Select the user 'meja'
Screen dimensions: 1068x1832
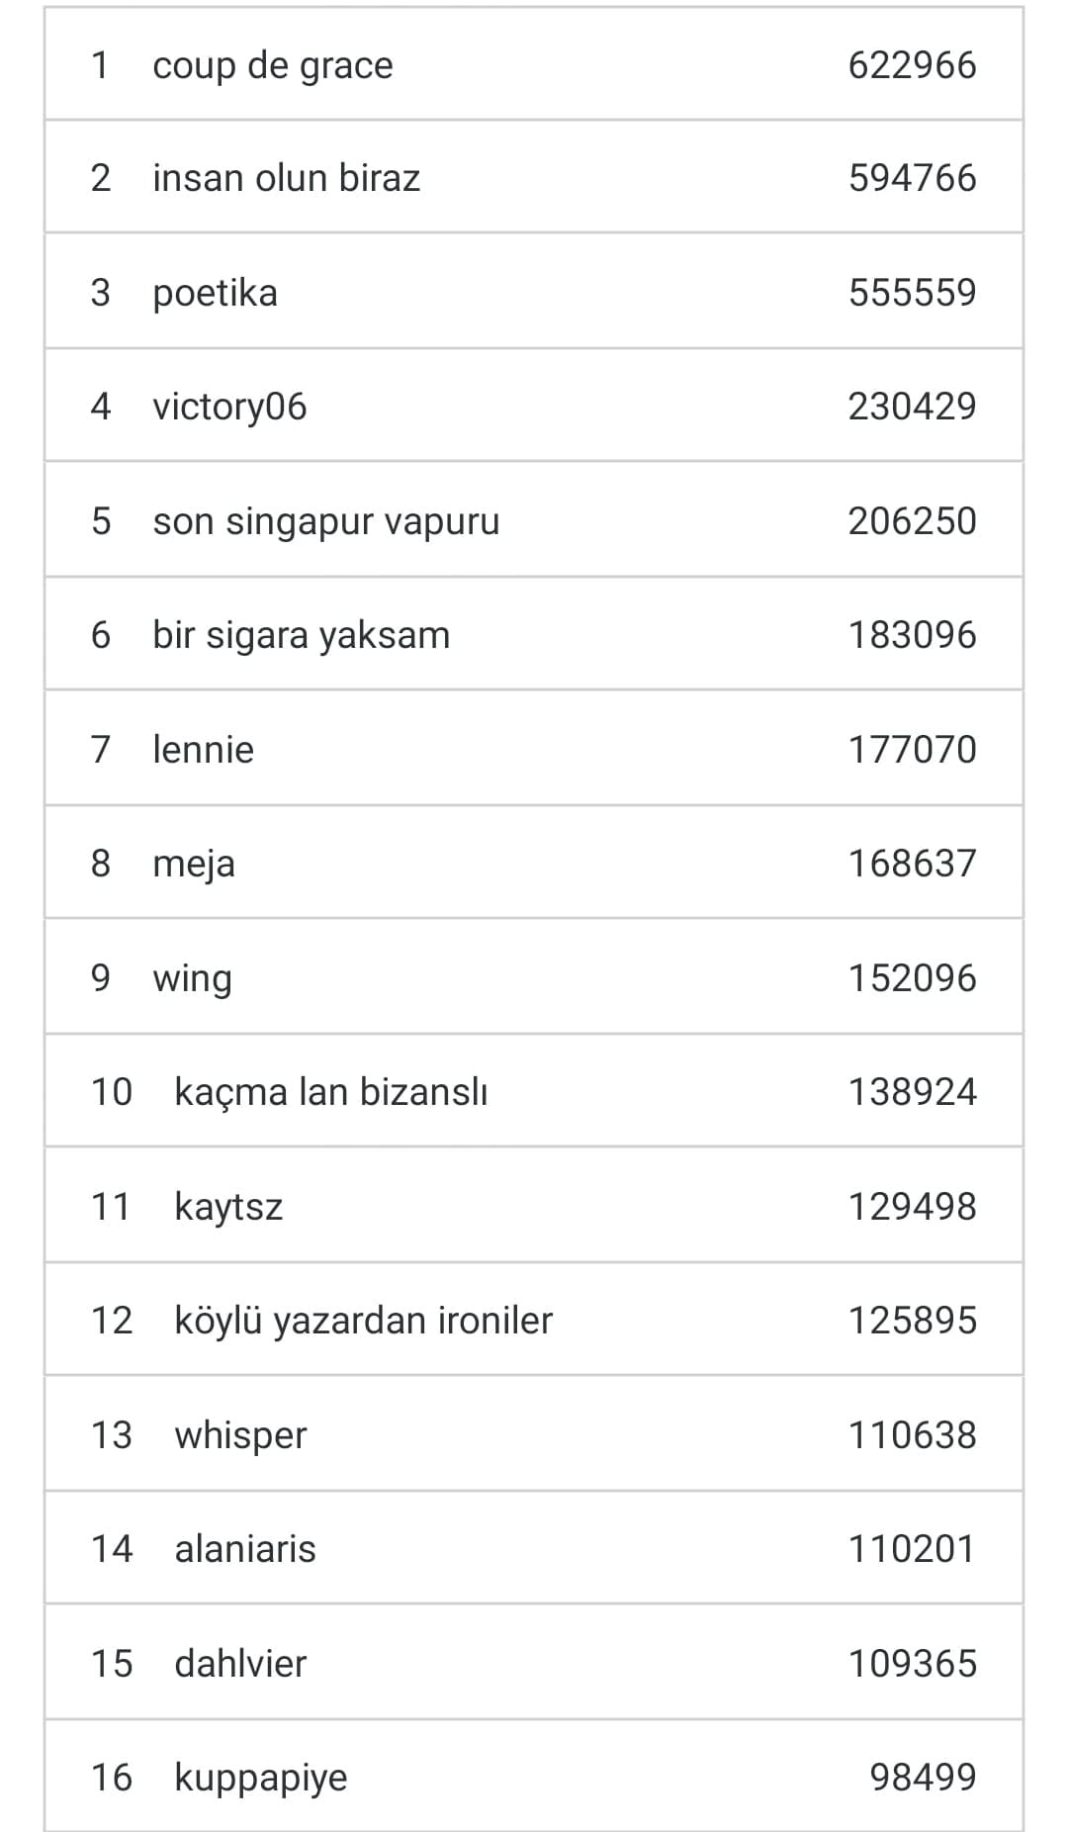(194, 864)
